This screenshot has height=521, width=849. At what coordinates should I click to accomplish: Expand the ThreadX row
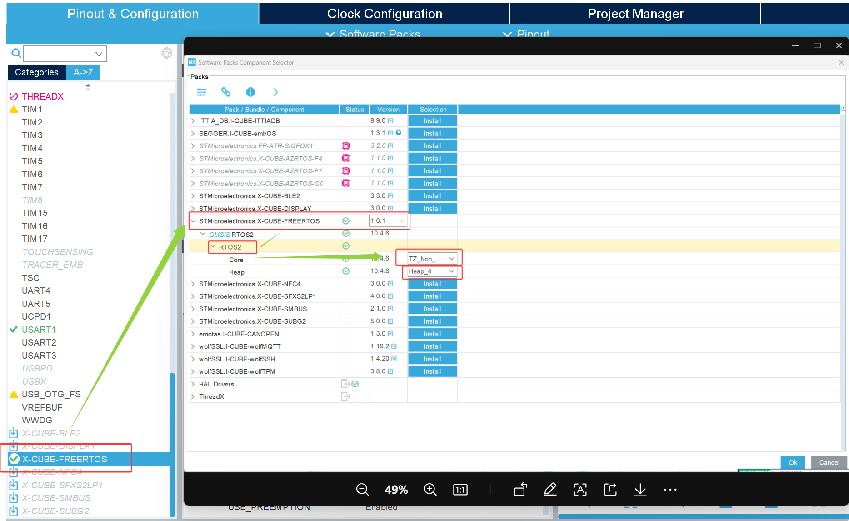click(193, 396)
